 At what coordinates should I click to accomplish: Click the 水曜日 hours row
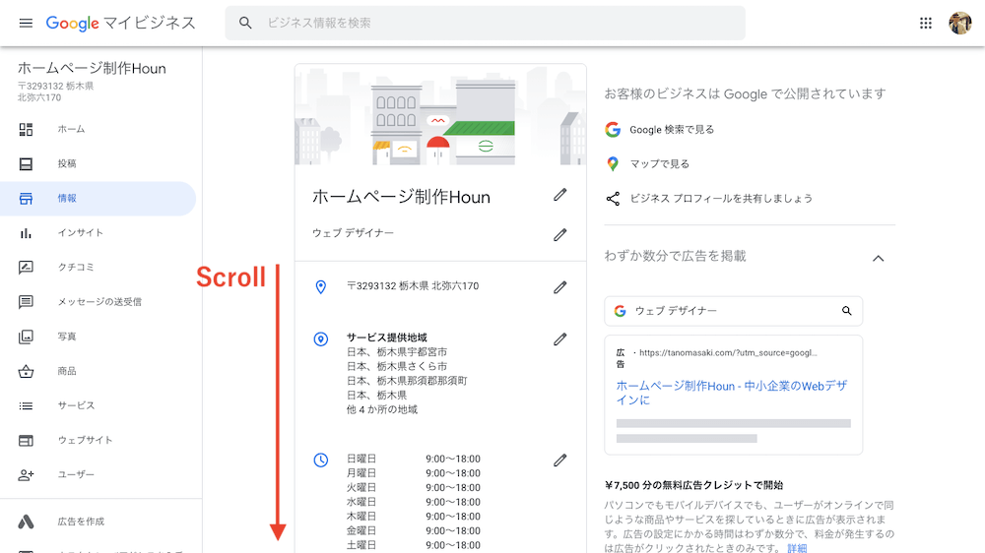(x=414, y=502)
